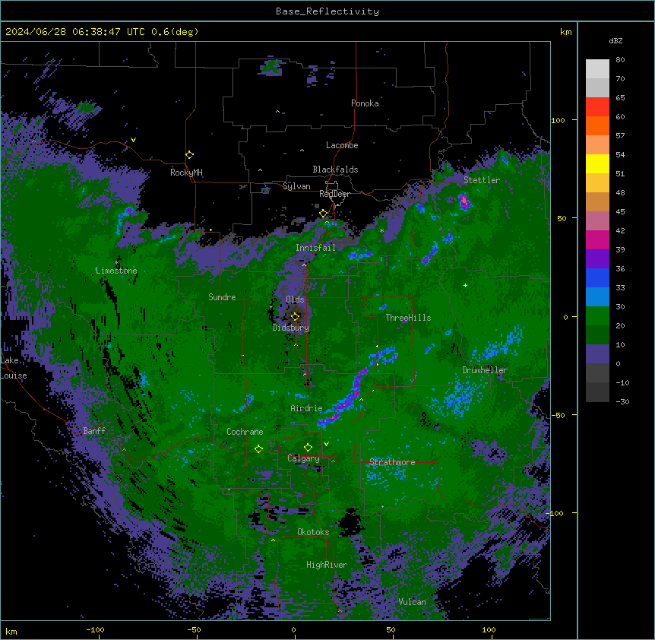
Task: Pick the purple legend swatch above 36
Action: (x=597, y=259)
